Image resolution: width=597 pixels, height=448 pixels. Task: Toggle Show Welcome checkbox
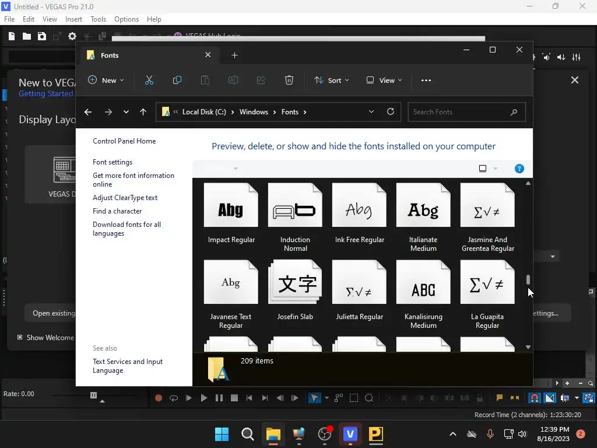point(20,337)
